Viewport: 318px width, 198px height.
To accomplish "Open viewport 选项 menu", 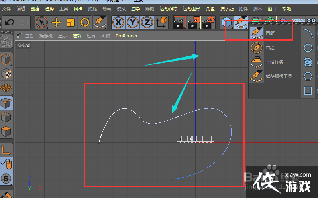I will [77, 36].
